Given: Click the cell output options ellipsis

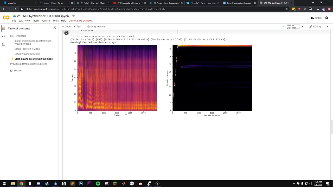Looking at the screenshot, I should point(66,38).
